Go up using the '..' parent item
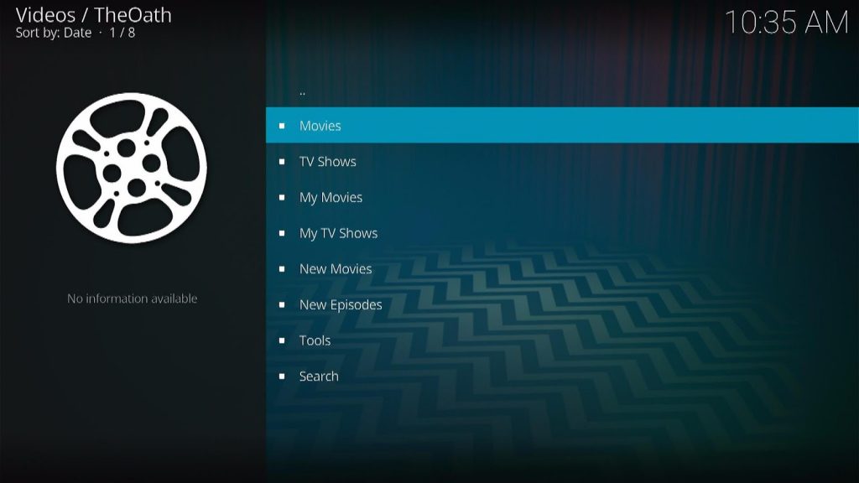Screen dimensions: 859x483 pos(562,91)
